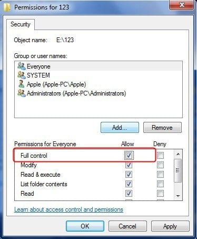The image size is (197, 239).
Task: Click the Apply button
Action: 170,226
